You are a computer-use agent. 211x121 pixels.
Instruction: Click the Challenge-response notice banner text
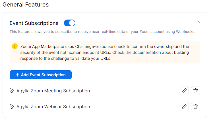point(105,52)
